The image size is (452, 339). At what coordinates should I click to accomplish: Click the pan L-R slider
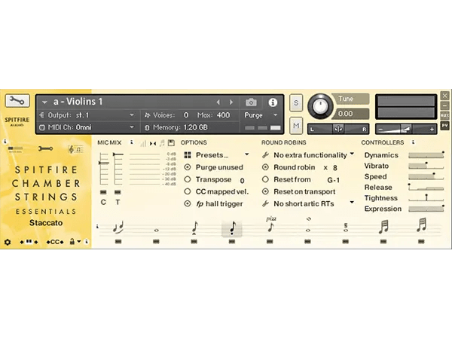(338, 129)
